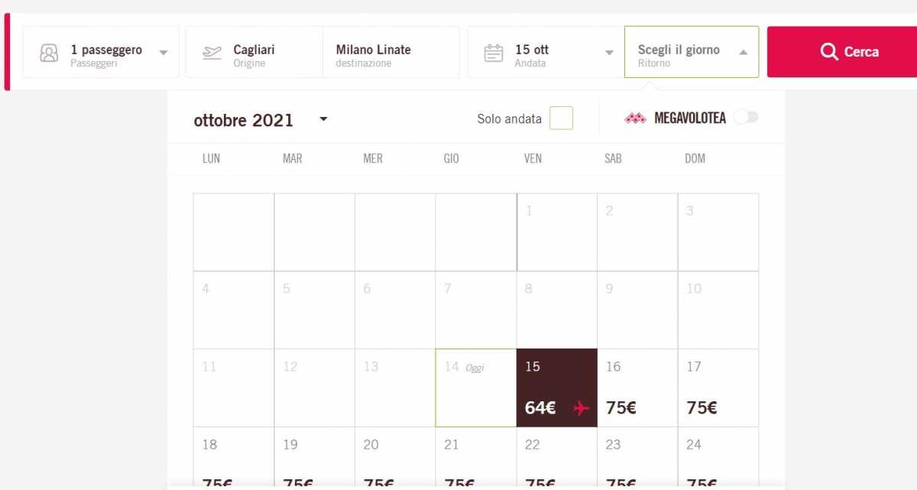The width and height of the screenshot is (917, 490).
Task: Click the airplane takeoff origin icon
Action: (x=212, y=53)
